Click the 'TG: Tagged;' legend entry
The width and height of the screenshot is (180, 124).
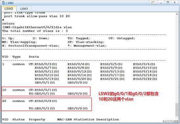coord(79,38)
